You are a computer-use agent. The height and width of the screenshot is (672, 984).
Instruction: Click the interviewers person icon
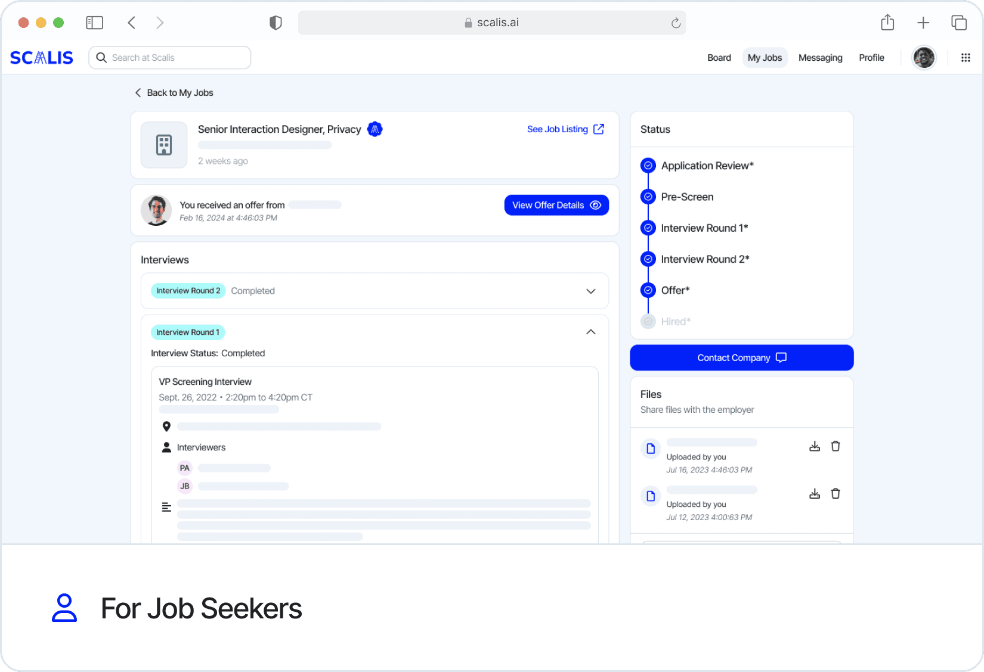[166, 447]
